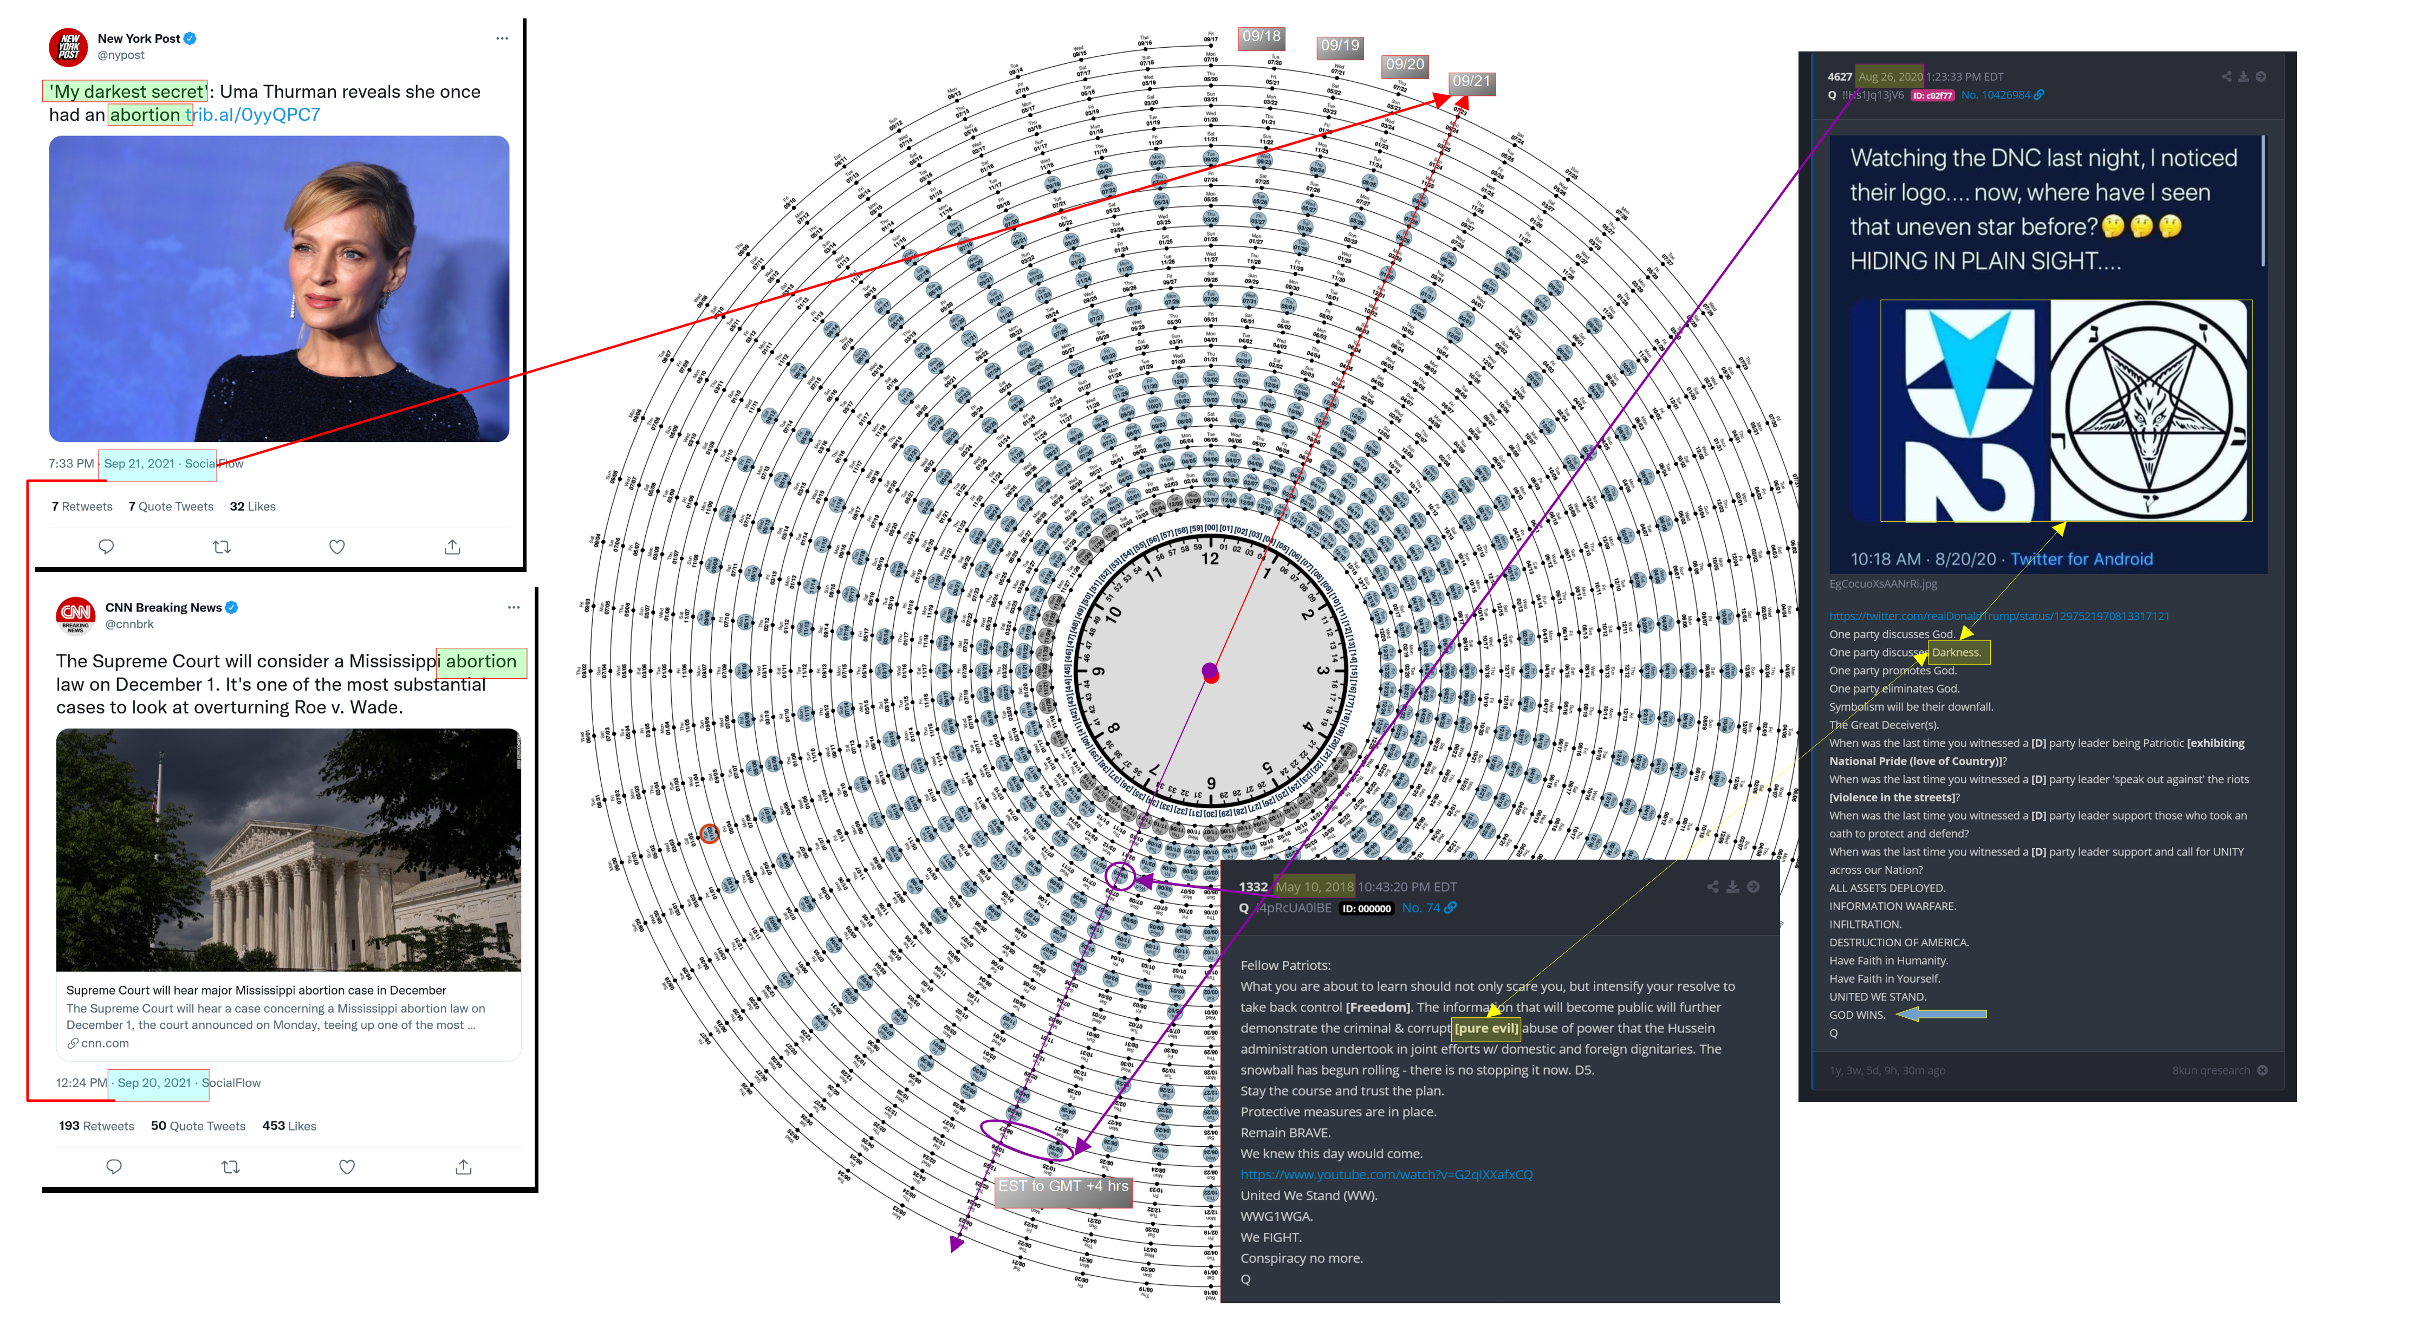The image size is (2422, 1332).
Task: Click the arrow circle icon on Q post 1332
Action: 1754,886
